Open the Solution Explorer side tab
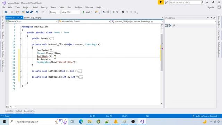 [x=219, y=50]
